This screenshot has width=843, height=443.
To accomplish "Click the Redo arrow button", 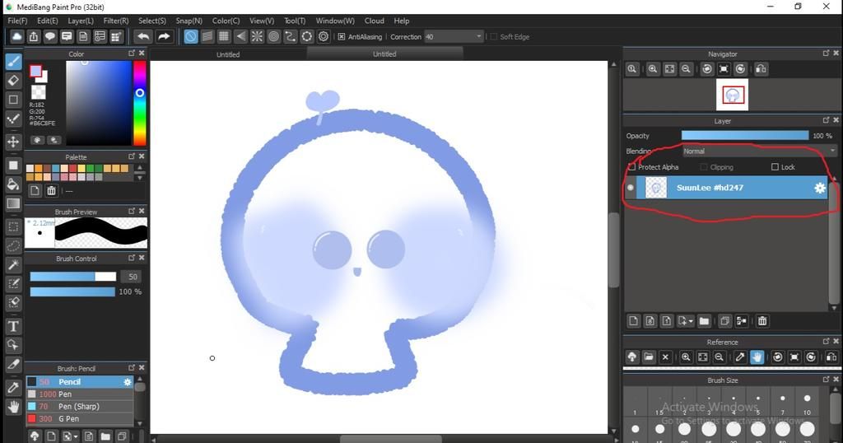I will click(164, 36).
